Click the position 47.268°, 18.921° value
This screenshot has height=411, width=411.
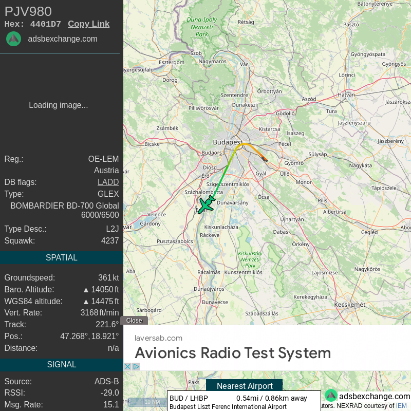(89, 336)
